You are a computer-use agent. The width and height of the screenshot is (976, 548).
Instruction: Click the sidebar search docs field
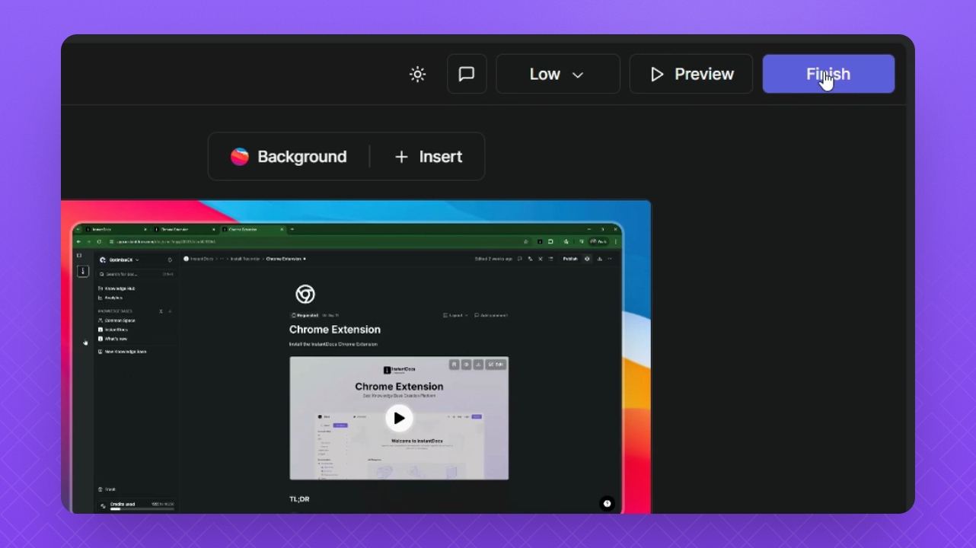tap(136, 274)
